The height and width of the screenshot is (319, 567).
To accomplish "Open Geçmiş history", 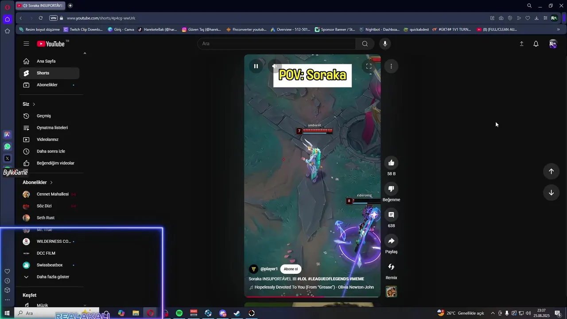I will (x=49, y=116).
